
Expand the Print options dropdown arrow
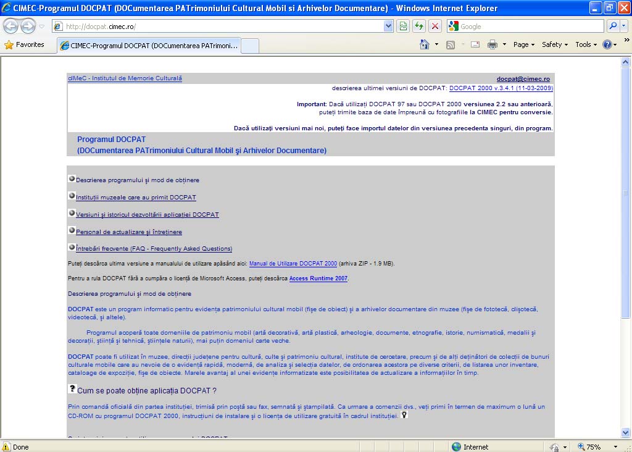pyautogui.click(x=504, y=44)
